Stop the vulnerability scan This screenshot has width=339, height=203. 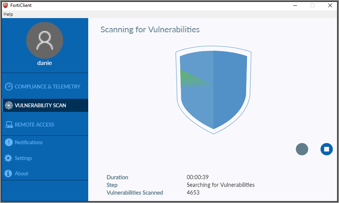click(x=326, y=149)
